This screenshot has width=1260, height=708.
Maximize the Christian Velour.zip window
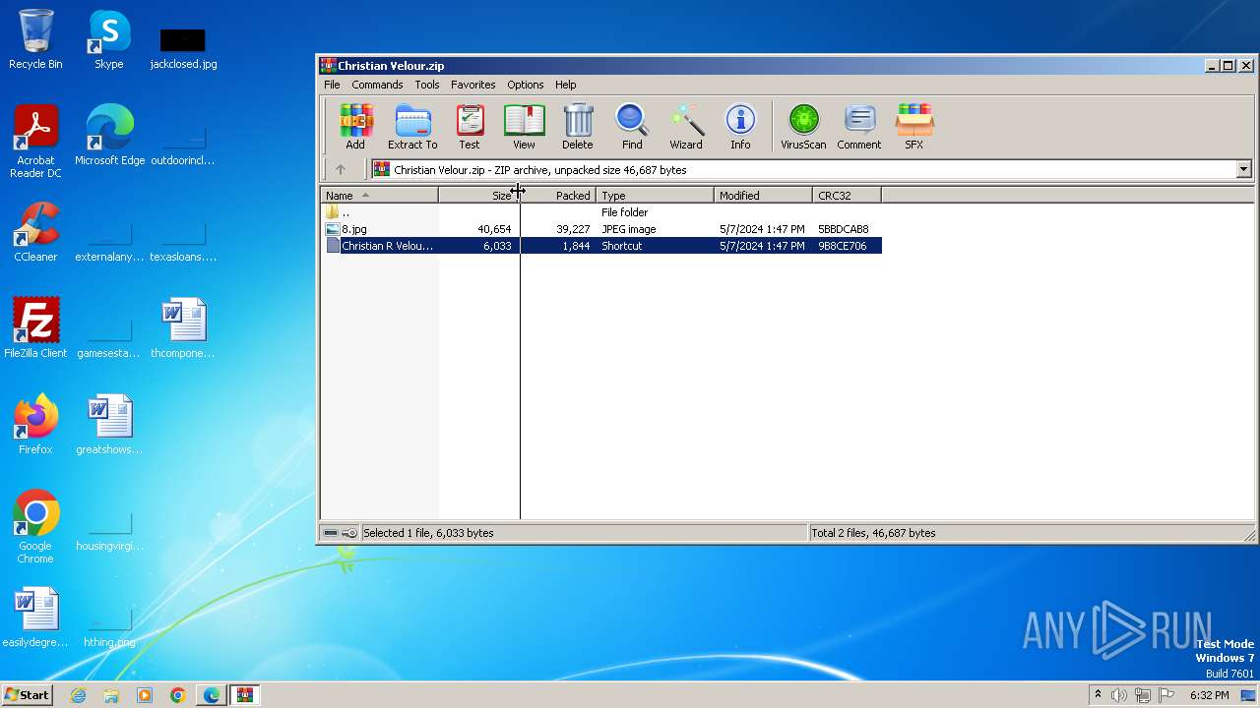pyautogui.click(x=1228, y=66)
